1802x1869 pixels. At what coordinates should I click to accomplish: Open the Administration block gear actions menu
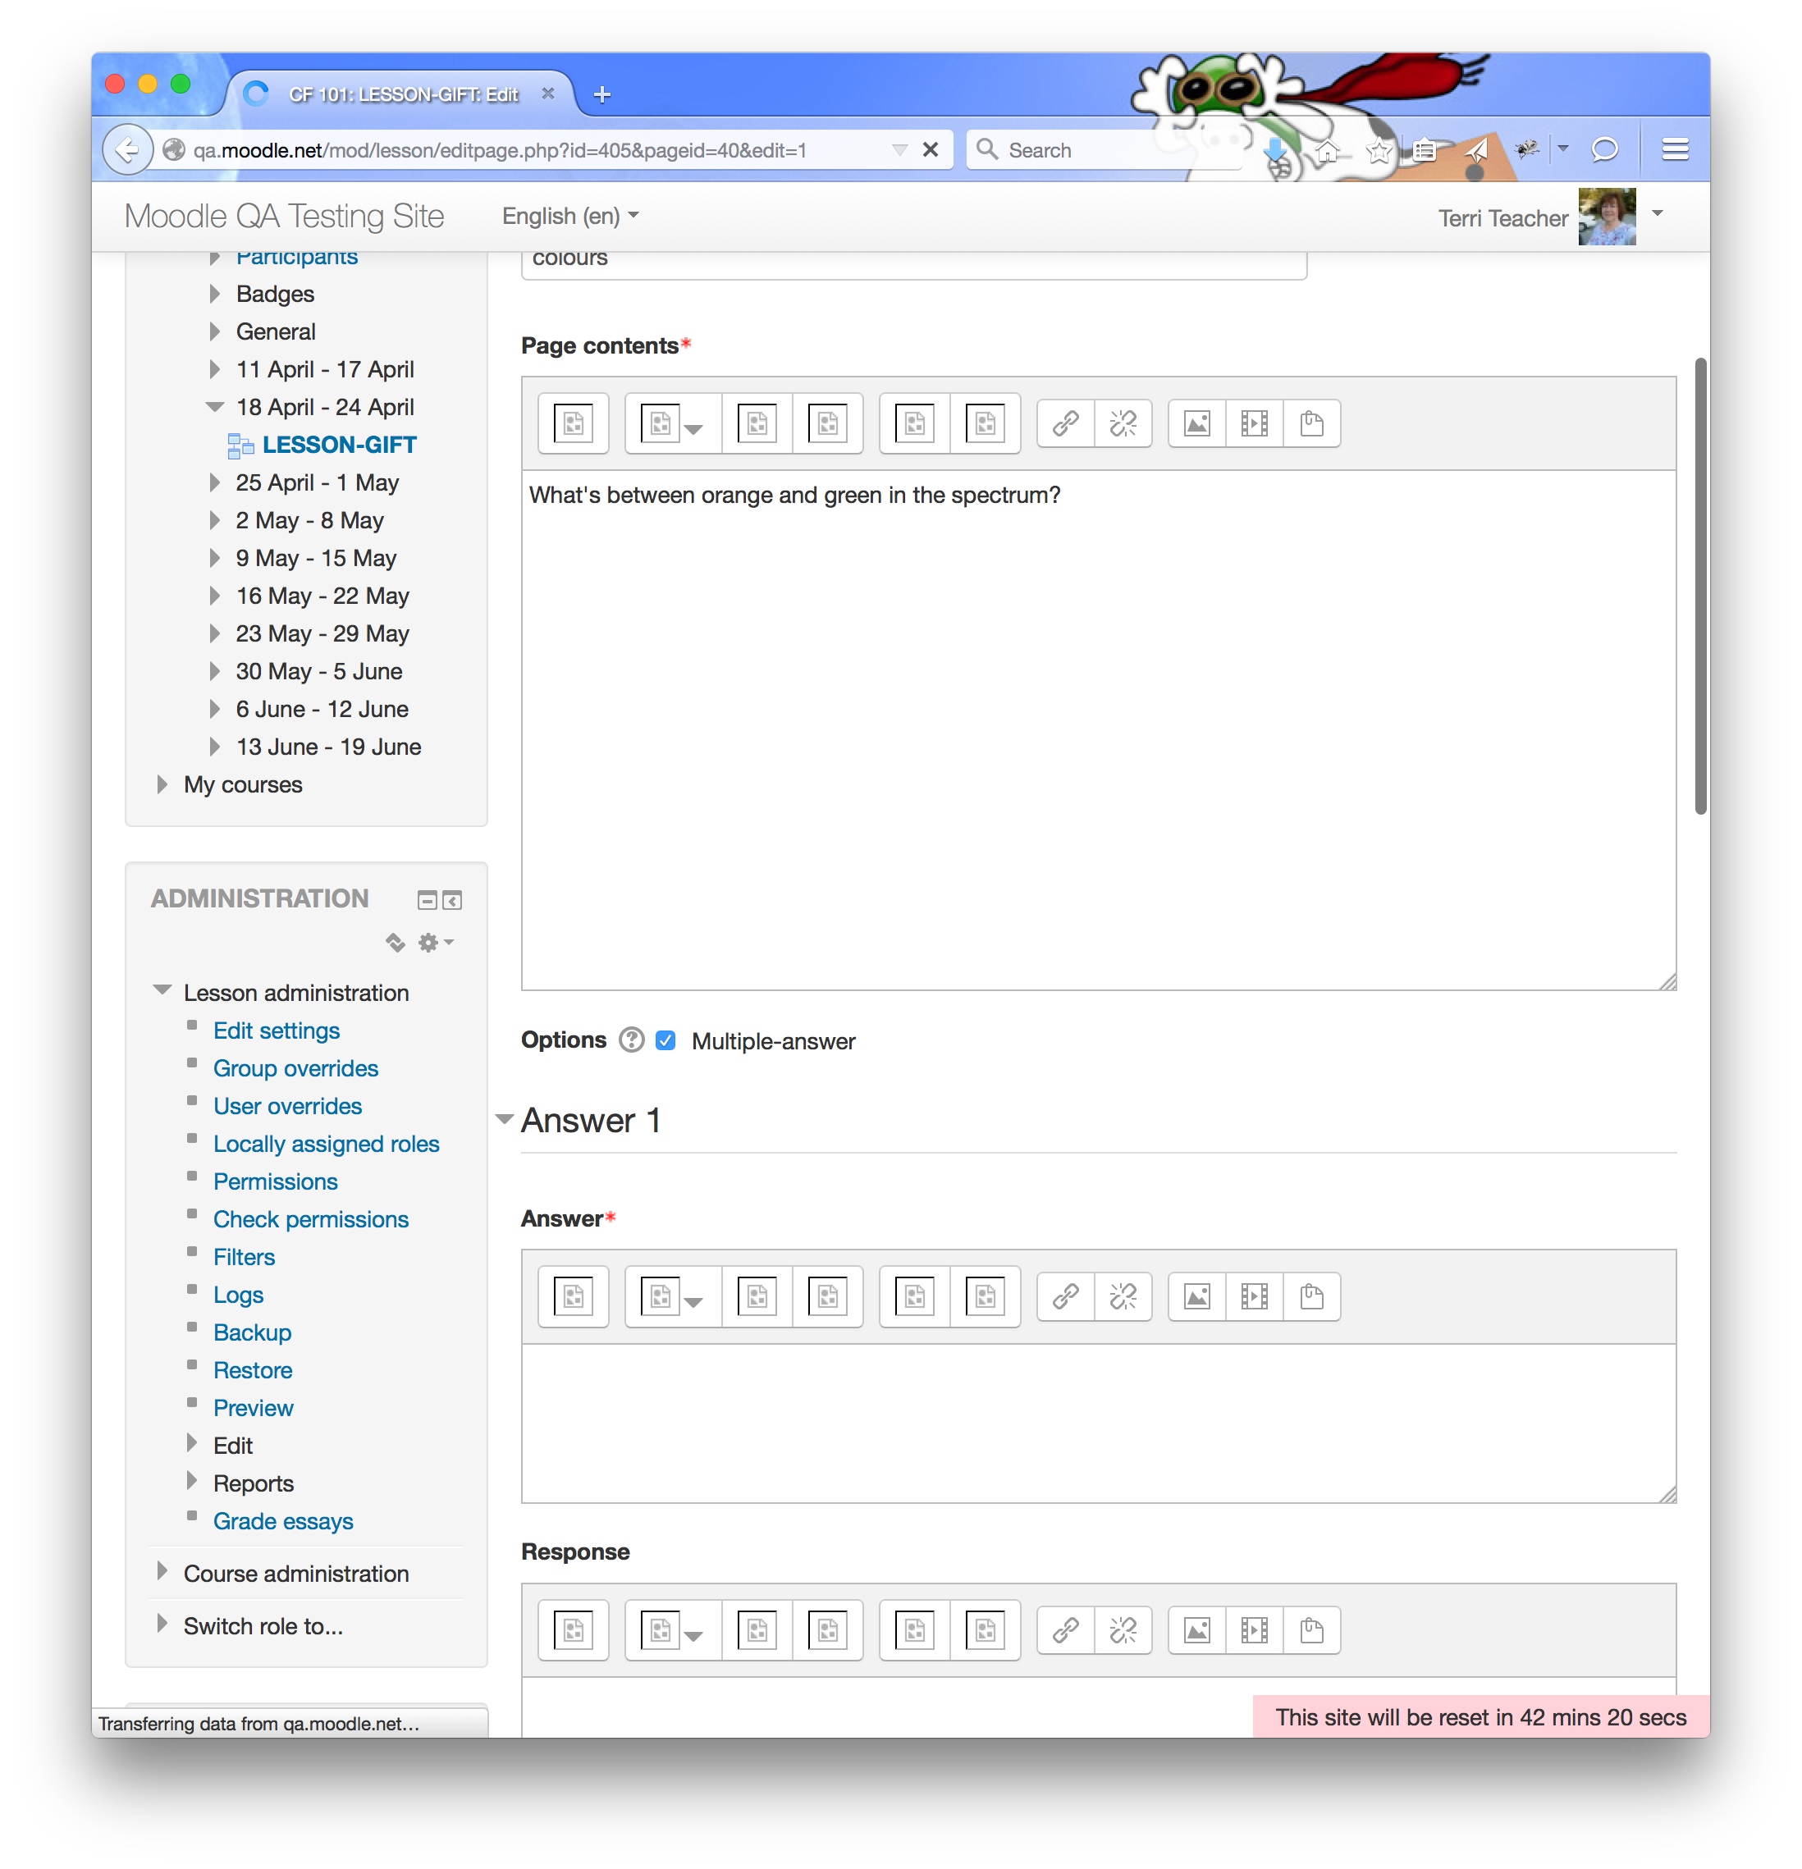point(436,943)
